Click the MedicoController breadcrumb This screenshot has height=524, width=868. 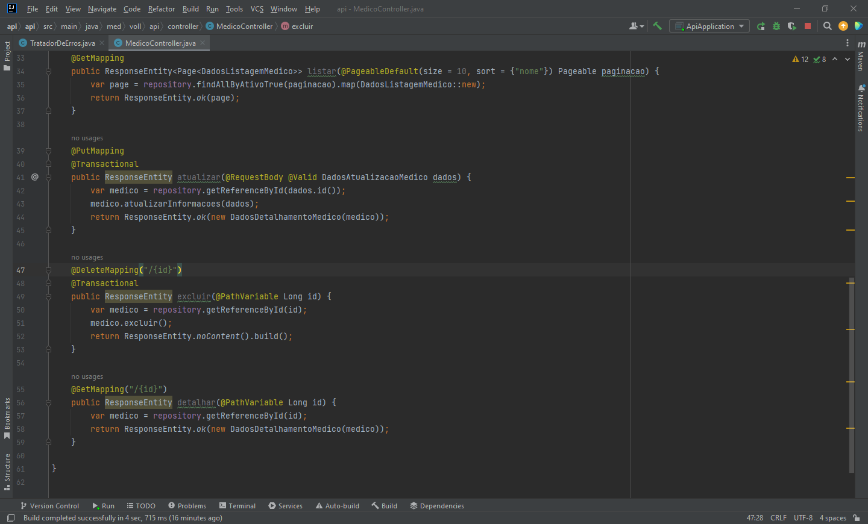coord(239,26)
